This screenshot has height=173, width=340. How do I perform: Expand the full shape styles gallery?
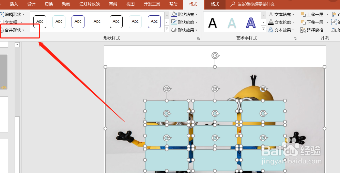pos(167,29)
